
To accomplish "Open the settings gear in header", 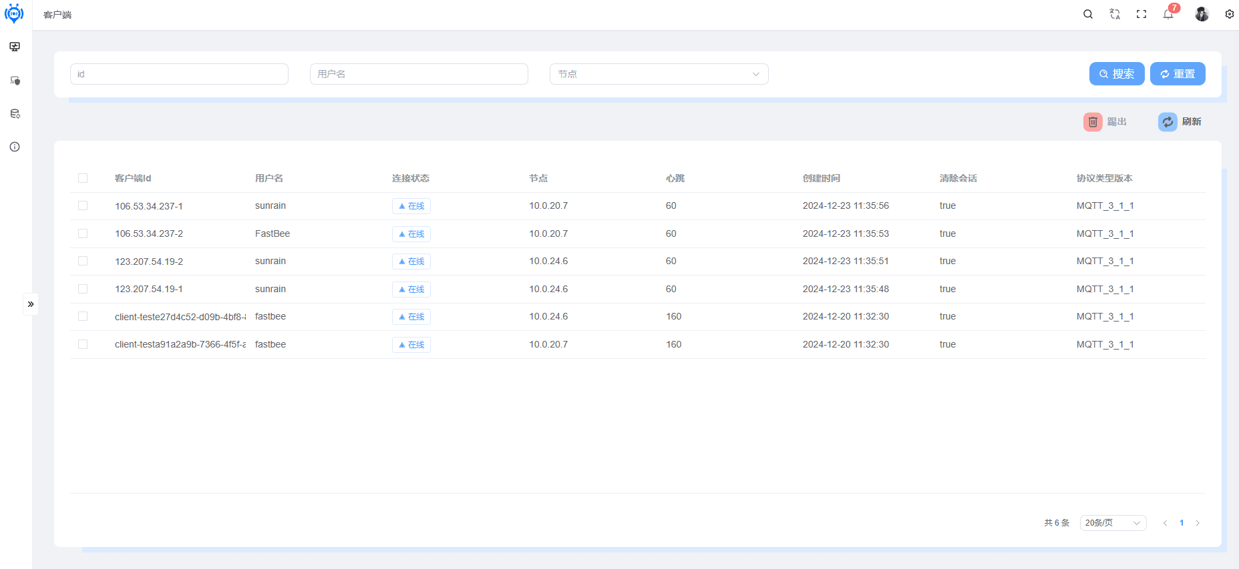I will pyautogui.click(x=1230, y=14).
